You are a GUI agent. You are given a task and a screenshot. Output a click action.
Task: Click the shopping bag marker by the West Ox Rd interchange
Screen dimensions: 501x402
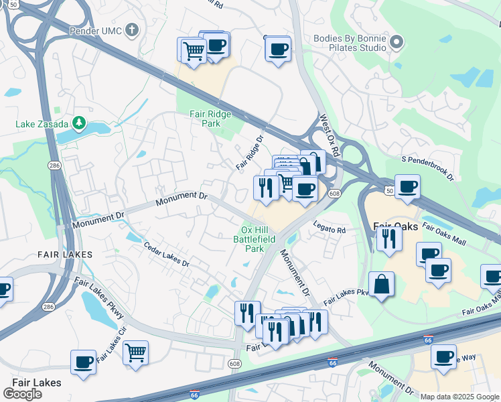coord(317,161)
